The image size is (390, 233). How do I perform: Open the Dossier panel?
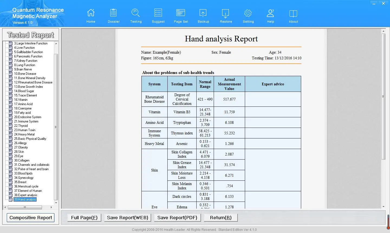click(x=113, y=15)
